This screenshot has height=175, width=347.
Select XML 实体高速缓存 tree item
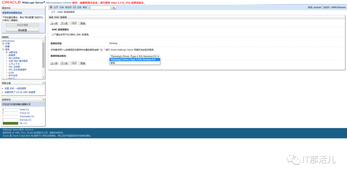(17, 69)
